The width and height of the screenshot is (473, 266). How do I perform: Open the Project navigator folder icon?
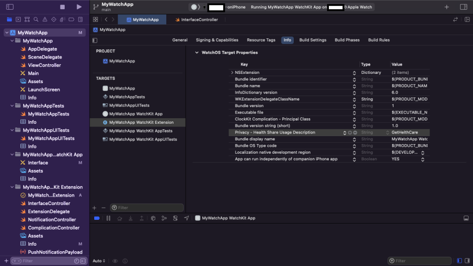[x=9, y=19]
